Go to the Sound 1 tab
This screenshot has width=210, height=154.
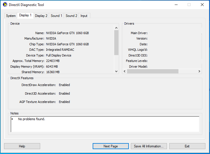pyautogui.click(x=56, y=16)
